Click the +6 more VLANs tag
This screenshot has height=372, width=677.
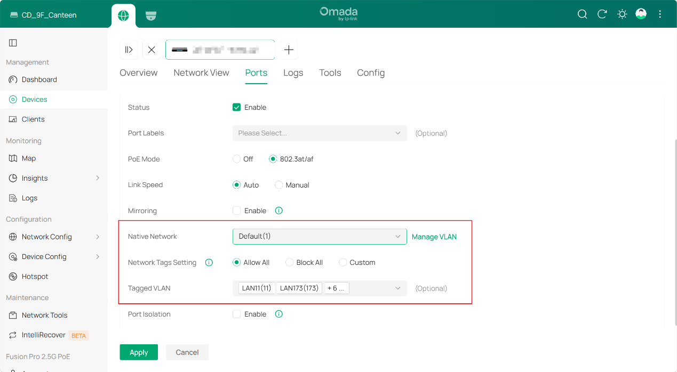[x=337, y=288]
